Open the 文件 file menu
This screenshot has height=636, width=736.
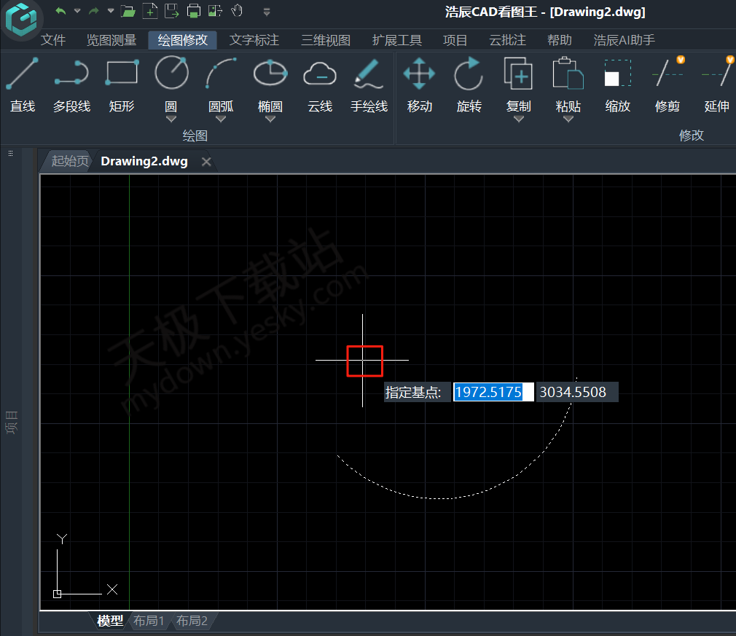[x=53, y=40]
